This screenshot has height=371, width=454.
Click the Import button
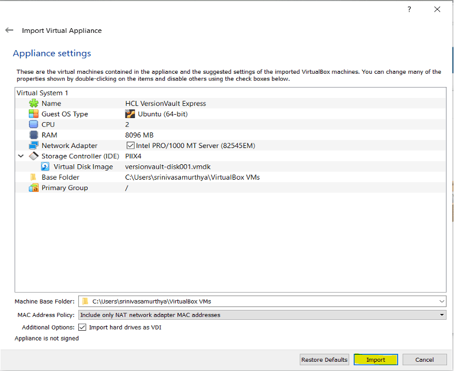(x=376, y=359)
